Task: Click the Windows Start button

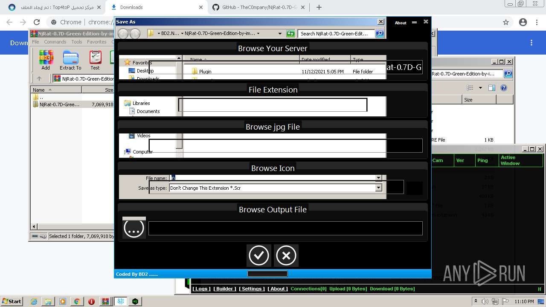Action: coord(12,301)
